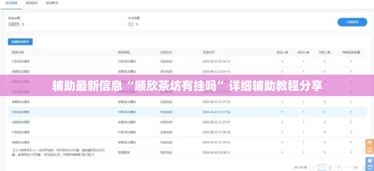The height and width of the screenshot is (171, 374).
Task: Click the 发送人数 column header
Action: click(x=282, y=52)
